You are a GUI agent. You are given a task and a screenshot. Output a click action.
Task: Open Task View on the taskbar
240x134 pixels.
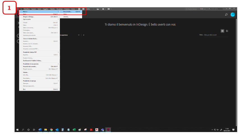34,130
